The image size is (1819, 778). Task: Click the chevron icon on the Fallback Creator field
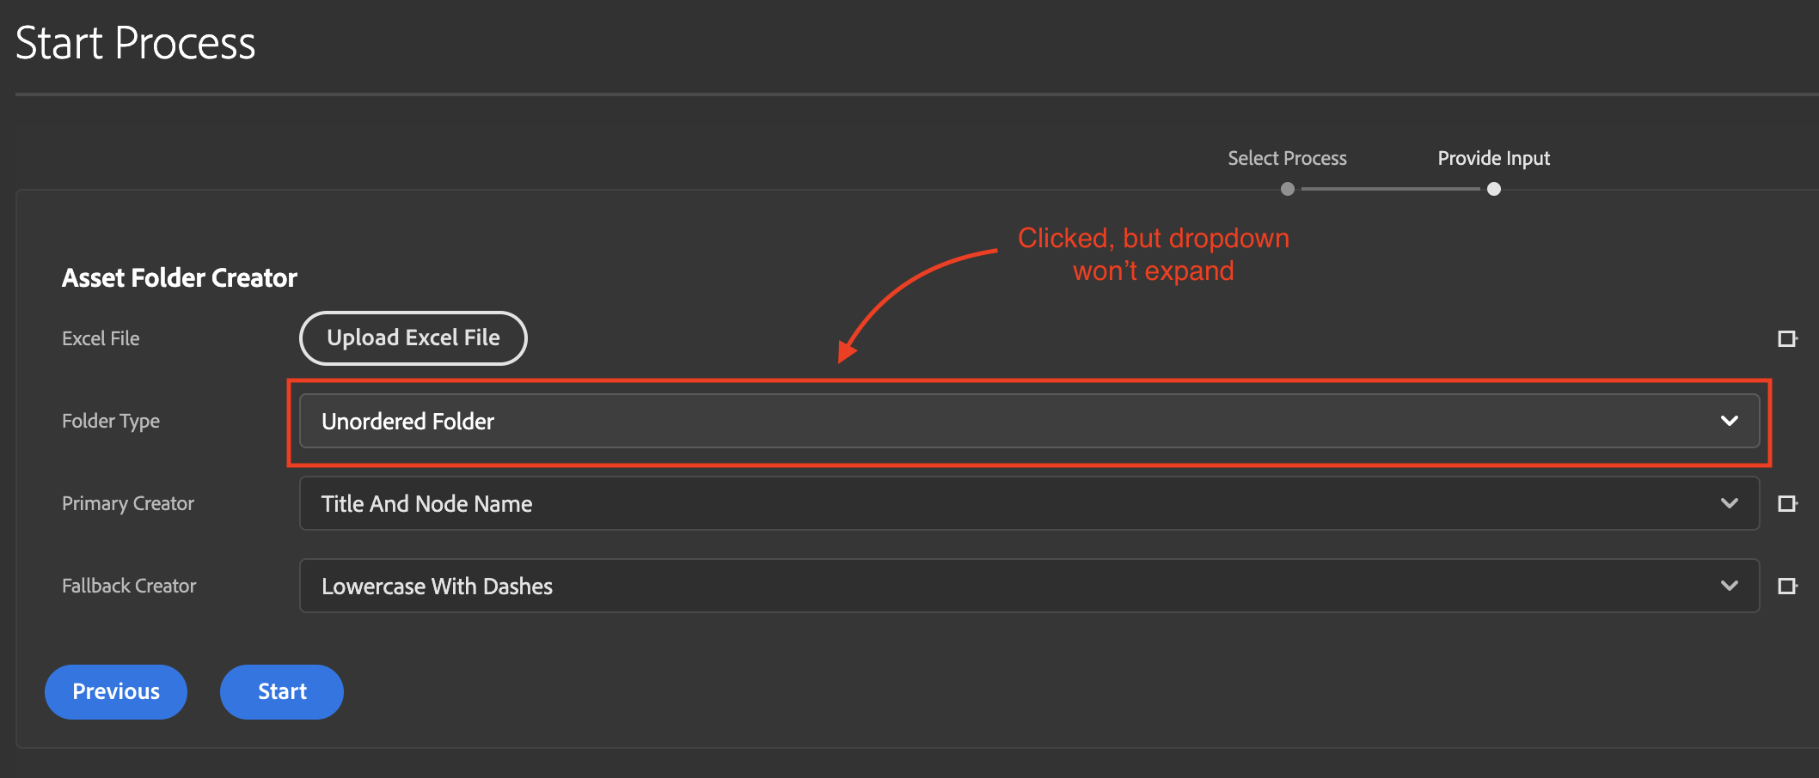1730,586
